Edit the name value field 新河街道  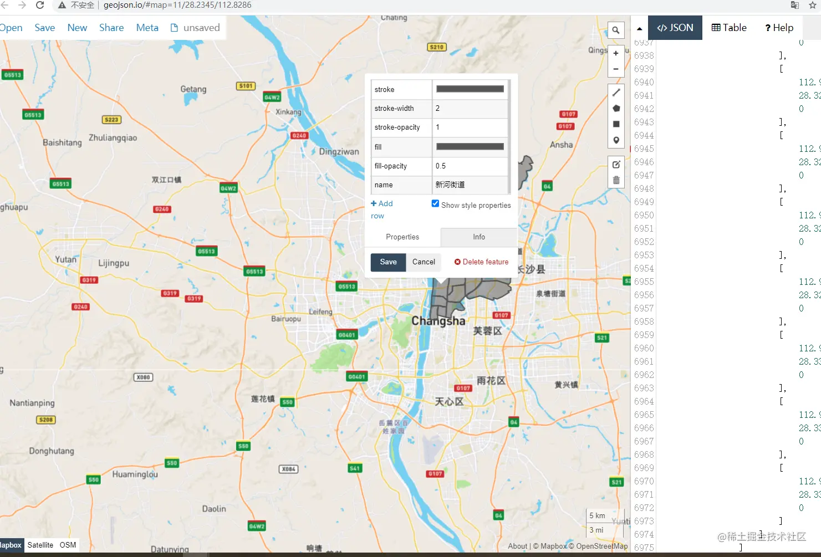(x=470, y=185)
